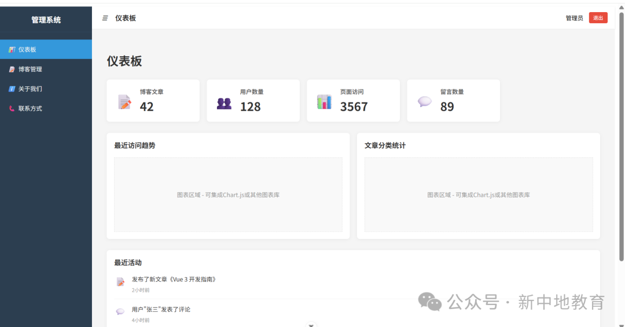Screen dimensions: 625x327
Task: Click the 最近访问趋势 panel heading
Action: pyautogui.click(x=135, y=145)
